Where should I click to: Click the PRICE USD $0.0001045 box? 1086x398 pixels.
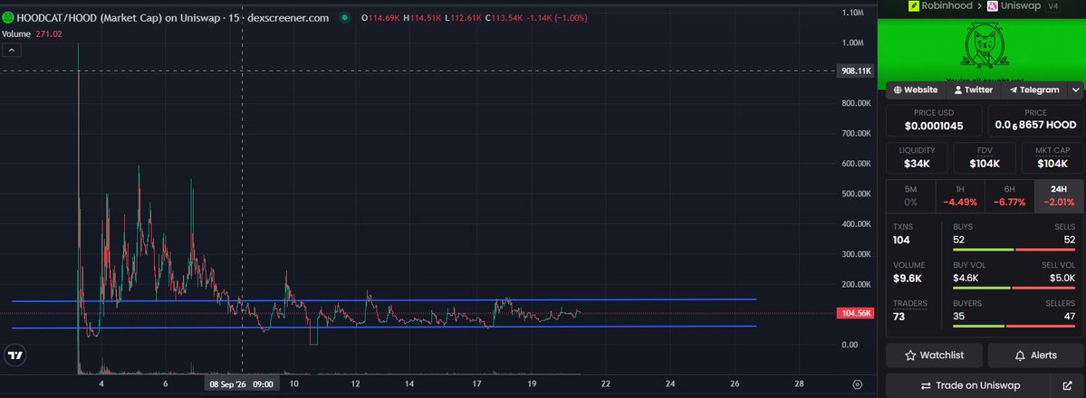pos(934,120)
